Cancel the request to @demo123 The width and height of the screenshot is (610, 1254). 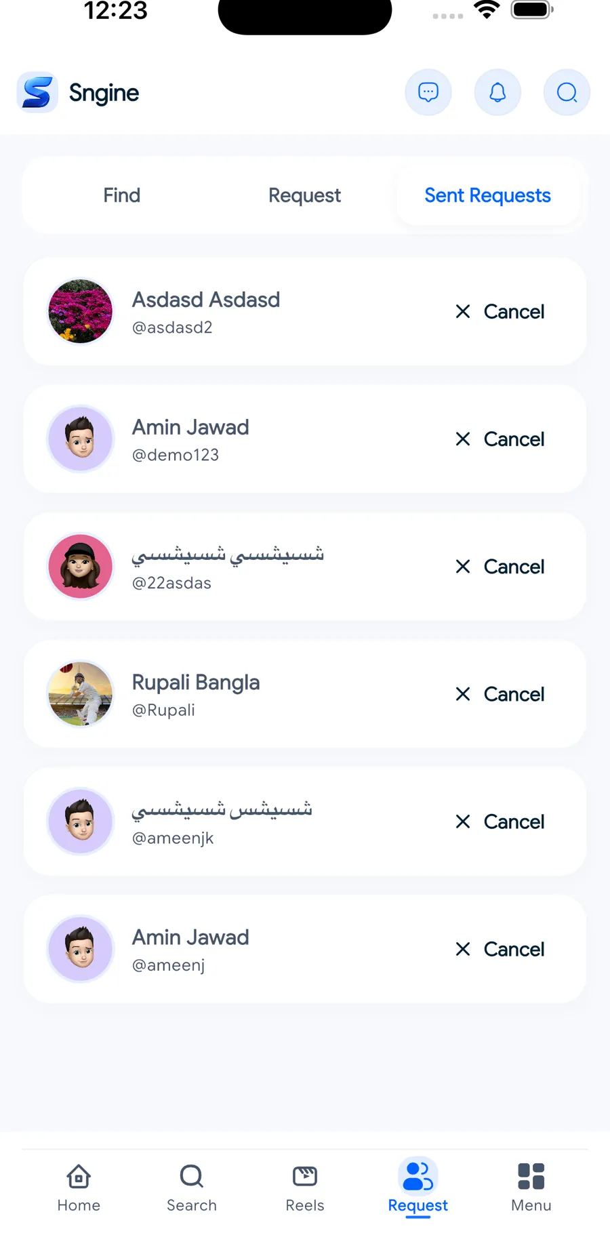pyautogui.click(x=500, y=439)
